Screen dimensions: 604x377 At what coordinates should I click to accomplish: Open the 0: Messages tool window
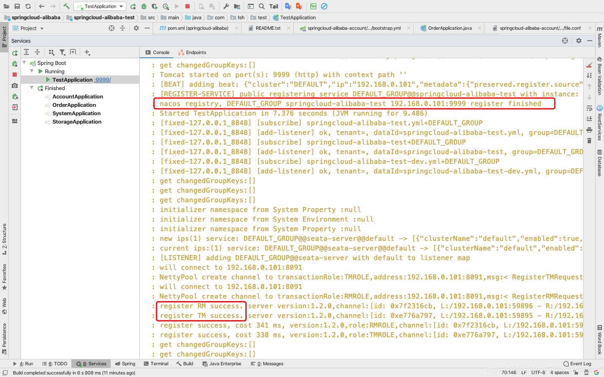pyautogui.click(x=267, y=364)
